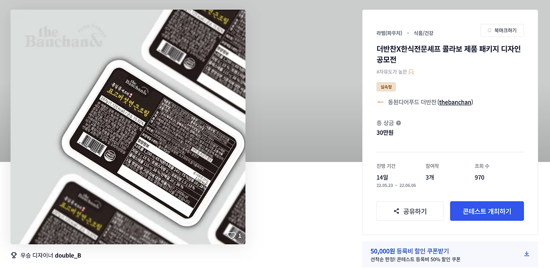Click the share icon inside 공유하기 button
550x269 pixels.
coord(397,211)
